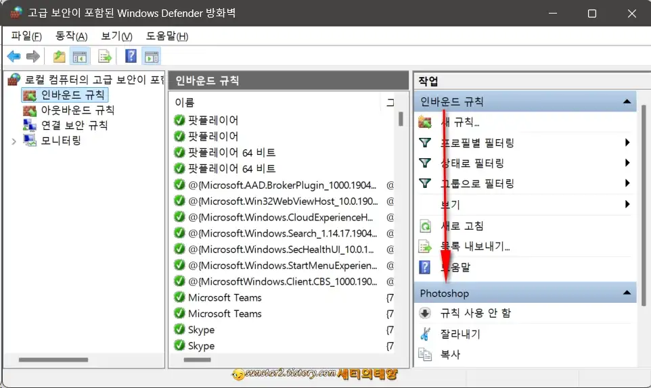The width and height of the screenshot is (651, 388).
Task: Click 잘라내기 action
Action: pyautogui.click(x=460, y=334)
